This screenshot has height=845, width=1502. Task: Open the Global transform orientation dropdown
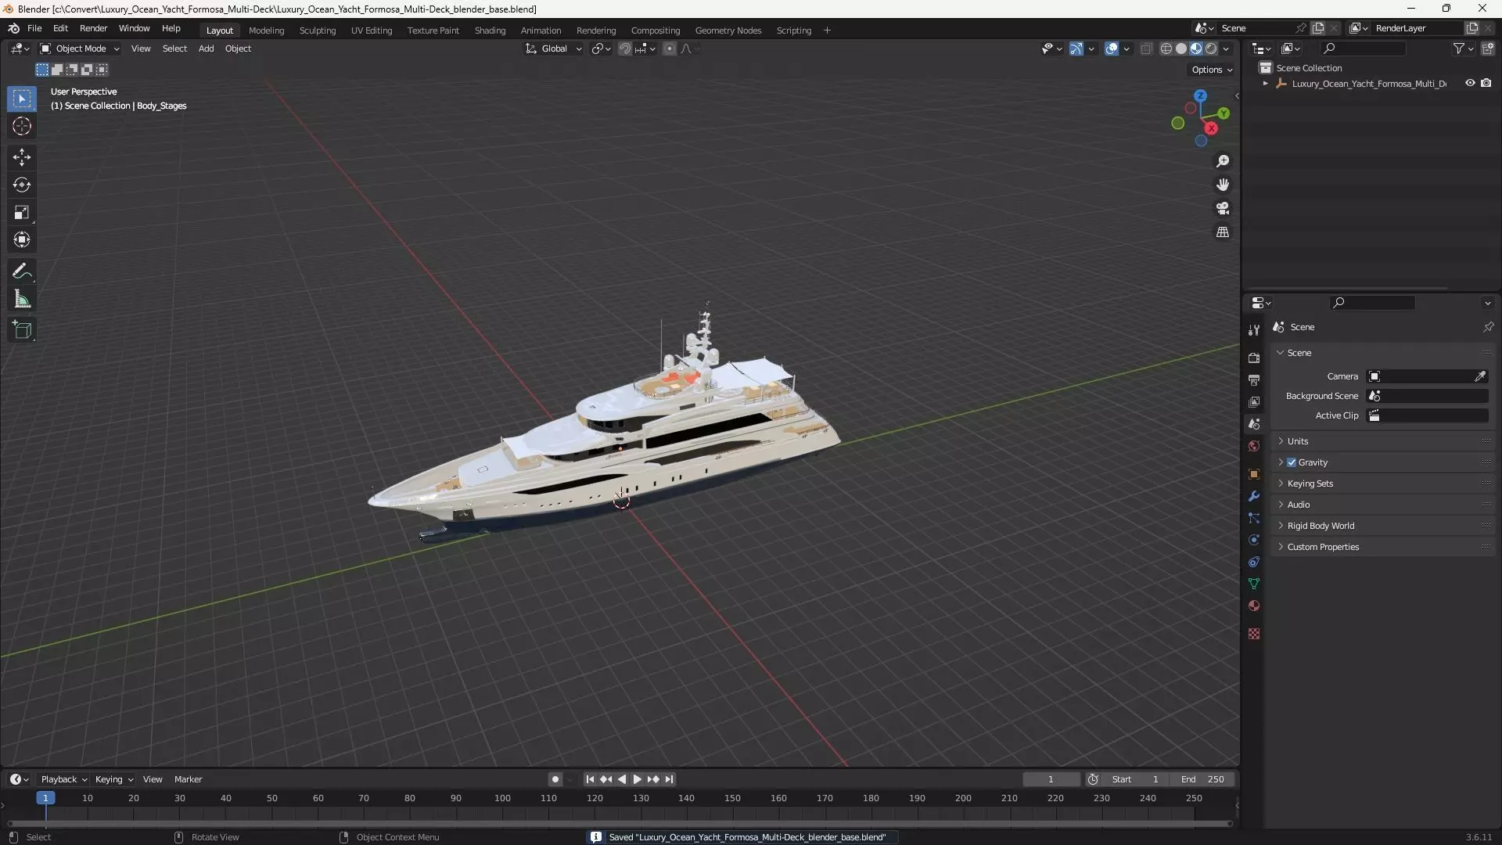[554, 49]
